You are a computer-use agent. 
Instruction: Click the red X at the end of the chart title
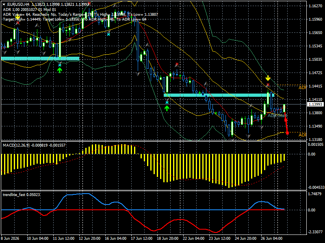pyautogui.click(x=89, y=4)
